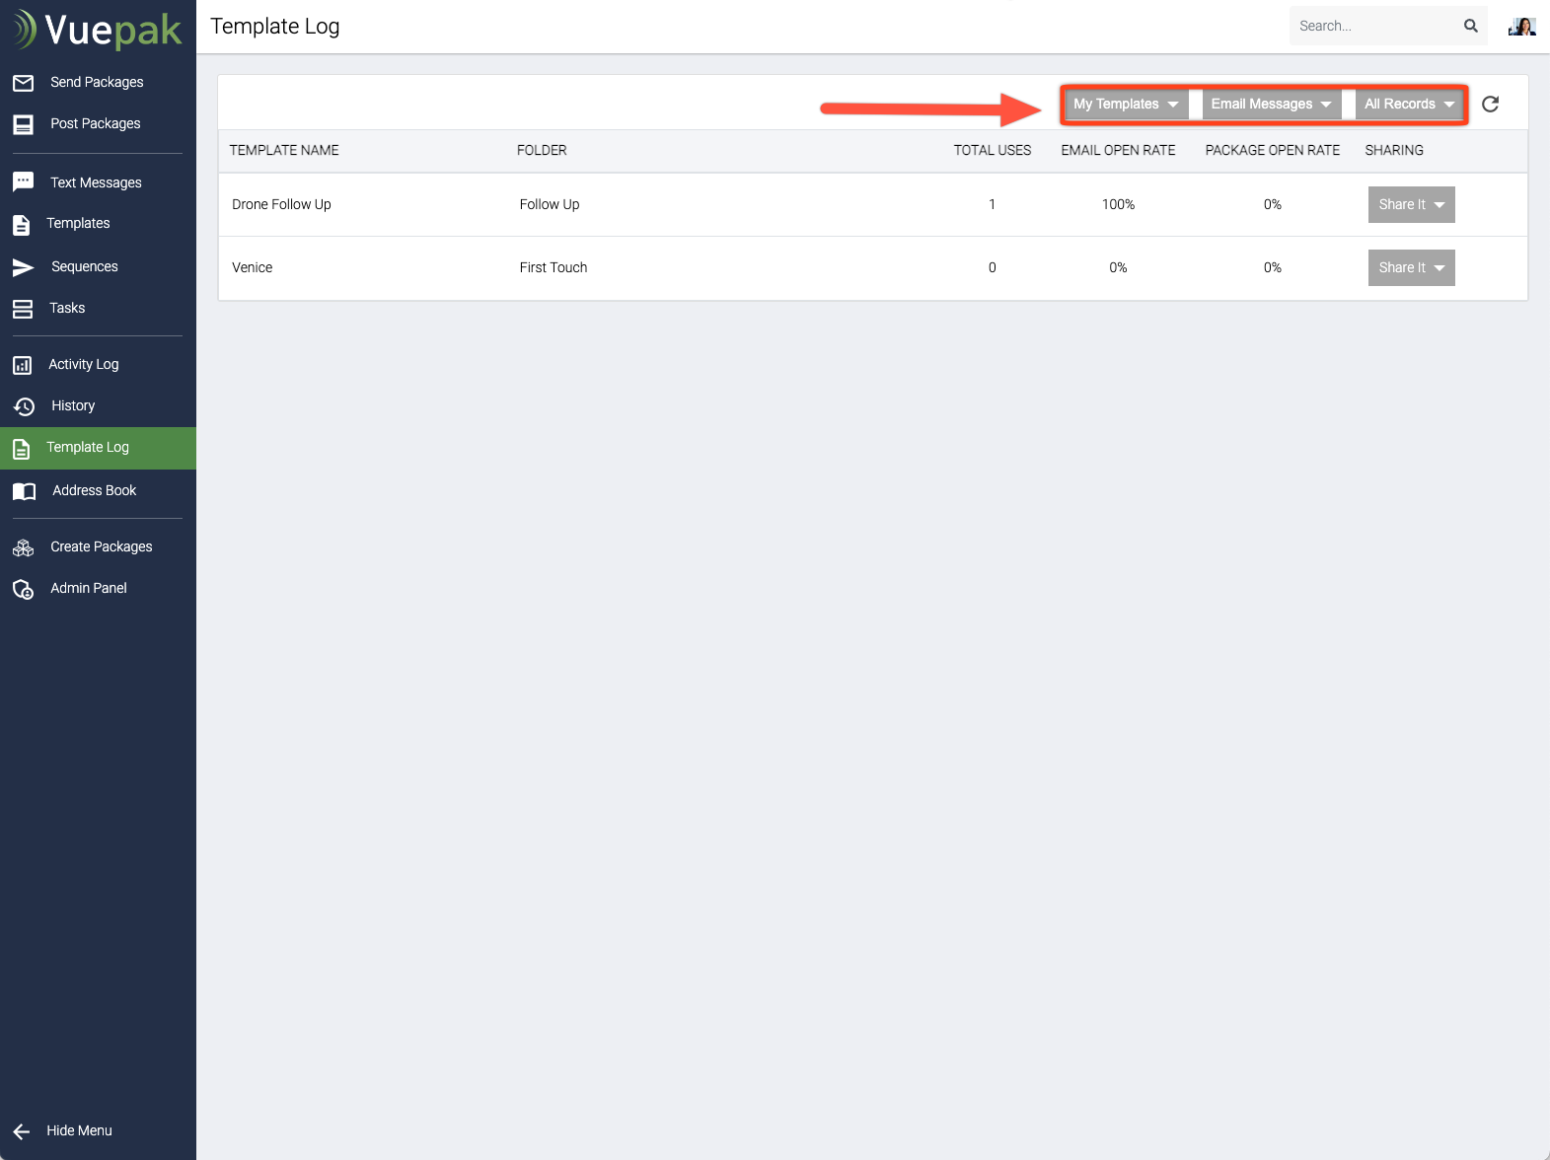This screenshot has width=1550, height=1160.
Task: Click the refresh icon beside All Records
Action: (x=1490, y=105)
